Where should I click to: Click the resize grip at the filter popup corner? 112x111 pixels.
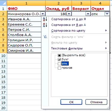(x=108, y=108)
